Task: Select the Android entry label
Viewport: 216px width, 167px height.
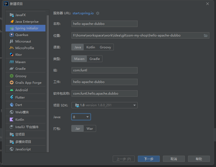Action: click(x=21, y=90)
